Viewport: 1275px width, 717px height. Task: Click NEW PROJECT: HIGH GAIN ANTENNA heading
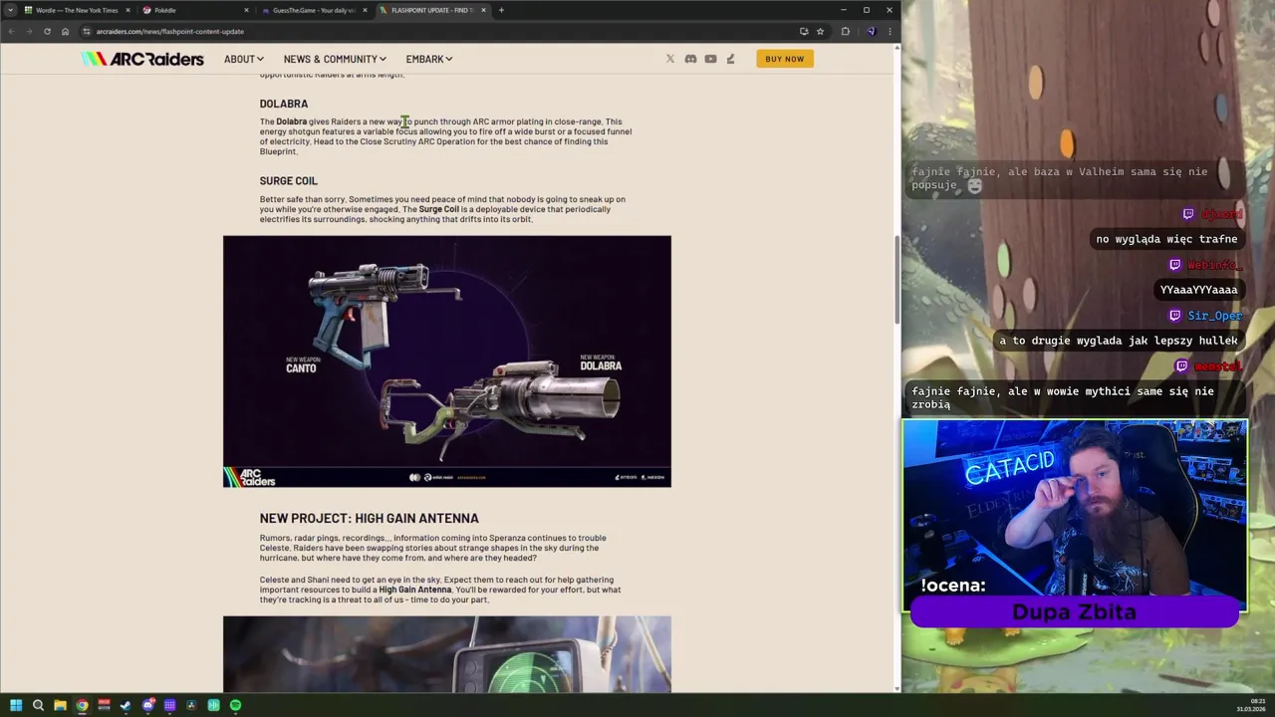pos(370,518)
